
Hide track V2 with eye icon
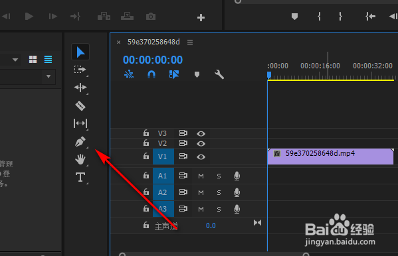pyautogui.click(x=201, y=144)
